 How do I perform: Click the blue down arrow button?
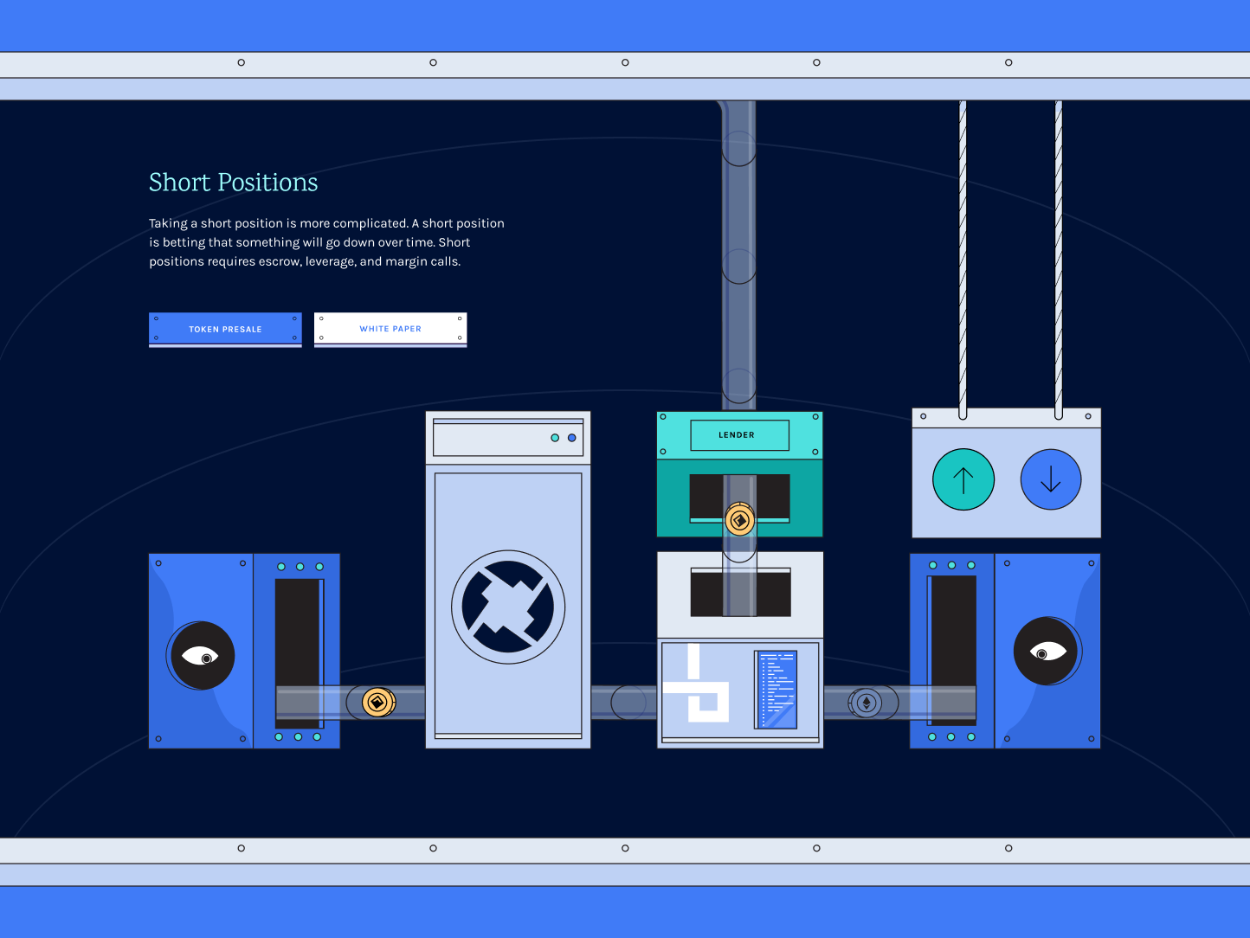click(1051, 479)
